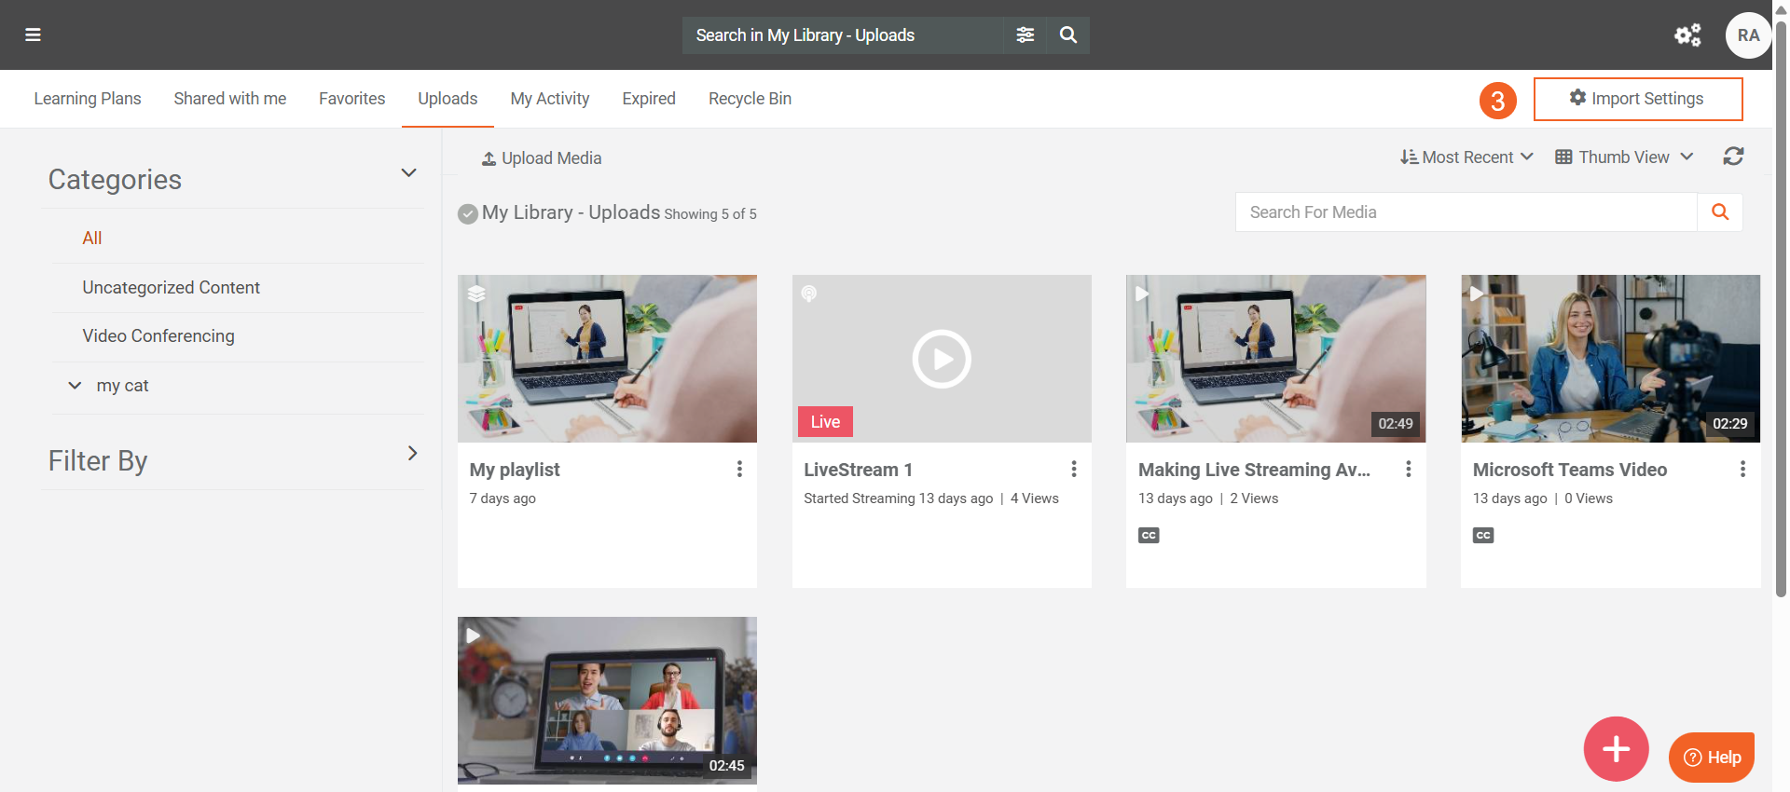Collapse the Categories panel
The image size is (1790, 792).
tap(408, 173)
